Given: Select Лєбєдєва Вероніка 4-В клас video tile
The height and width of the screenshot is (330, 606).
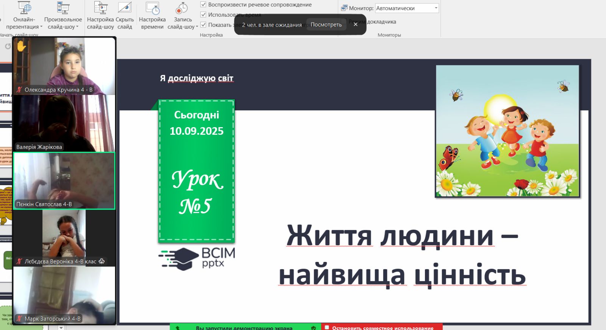Looking at the screenshot, I should pyautogui.click(x=64, y=238).
